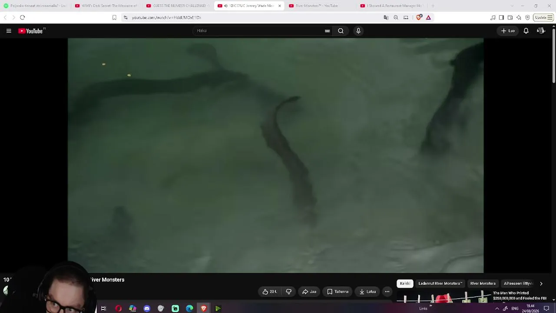Close the active Jeremy Wade tab
The width and height of the screenshot is (556, 313).
point(279,6)
